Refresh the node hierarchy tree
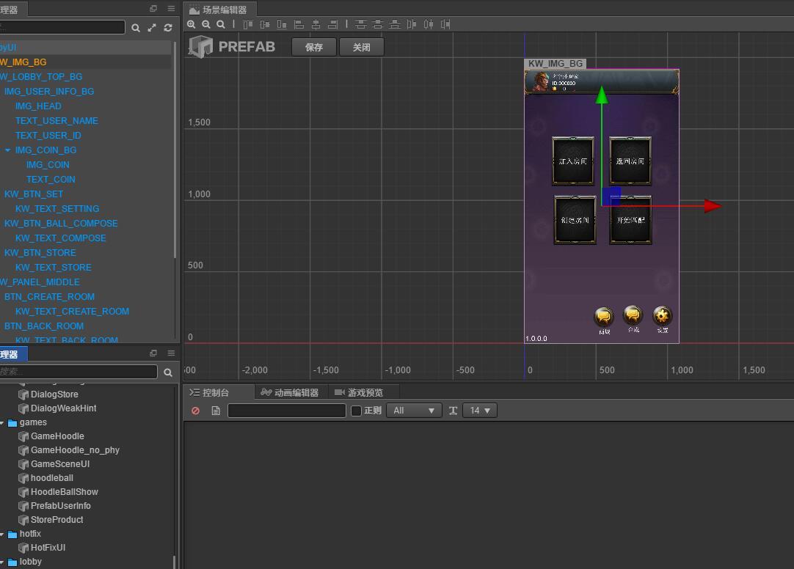The height and width of the screenshot is (569, 794). pyautogui.click(x=168, y=28)
